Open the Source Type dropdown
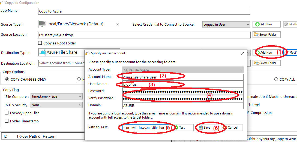The width and height of the screenshot is (297, 142). [x=79, y=24]
